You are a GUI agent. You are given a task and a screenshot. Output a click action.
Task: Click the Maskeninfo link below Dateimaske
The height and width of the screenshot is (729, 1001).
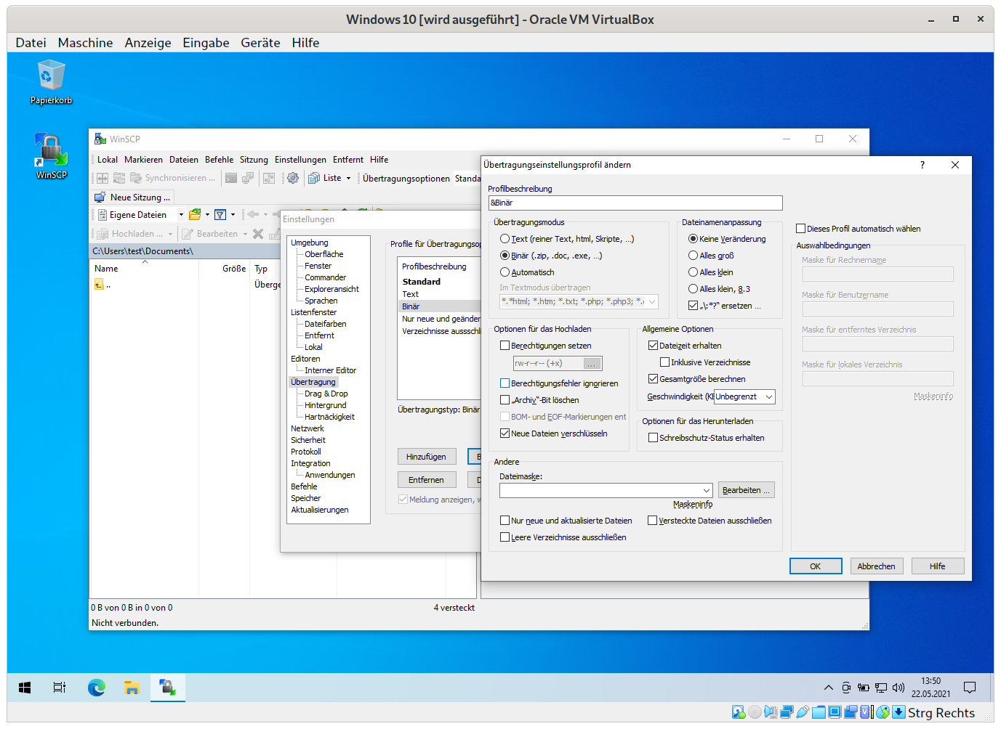pyautogui.click(x=692, y=505)
